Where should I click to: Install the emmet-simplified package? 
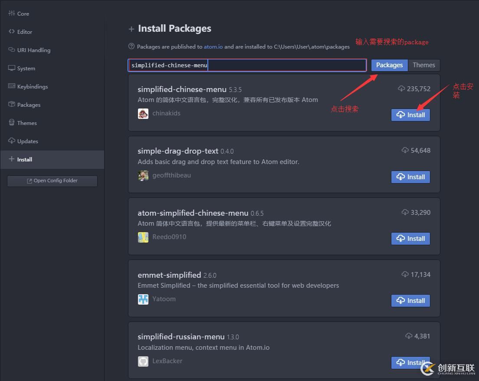pyautogui.click(x=410, y=301)
